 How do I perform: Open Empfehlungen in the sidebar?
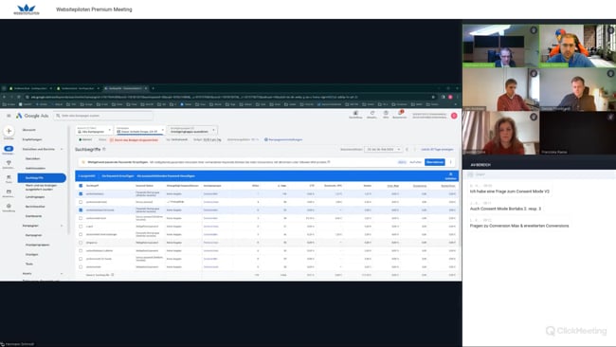coord(32,139)
